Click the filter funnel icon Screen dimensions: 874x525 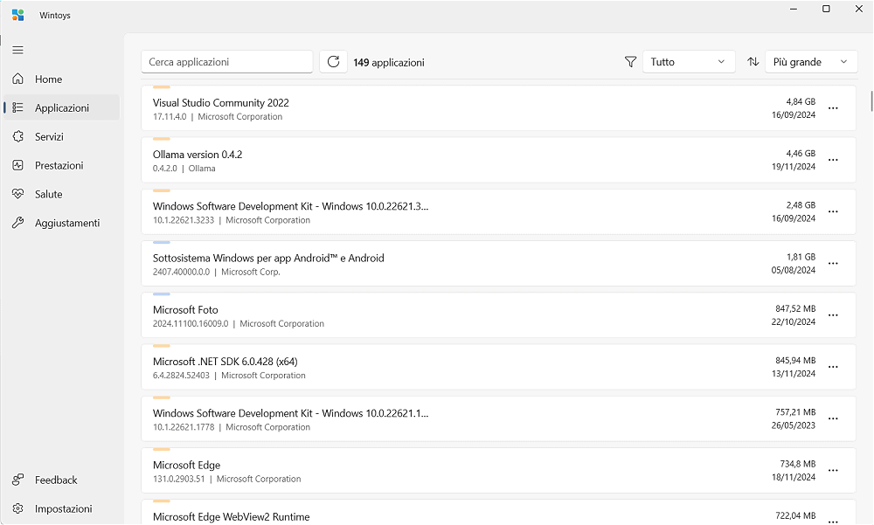click(x=630, y=62)
